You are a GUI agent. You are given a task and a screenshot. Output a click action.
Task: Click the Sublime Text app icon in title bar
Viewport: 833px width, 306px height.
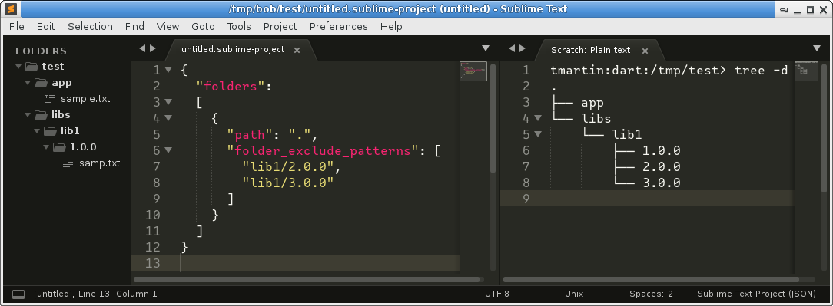click(x=12, y=9)
